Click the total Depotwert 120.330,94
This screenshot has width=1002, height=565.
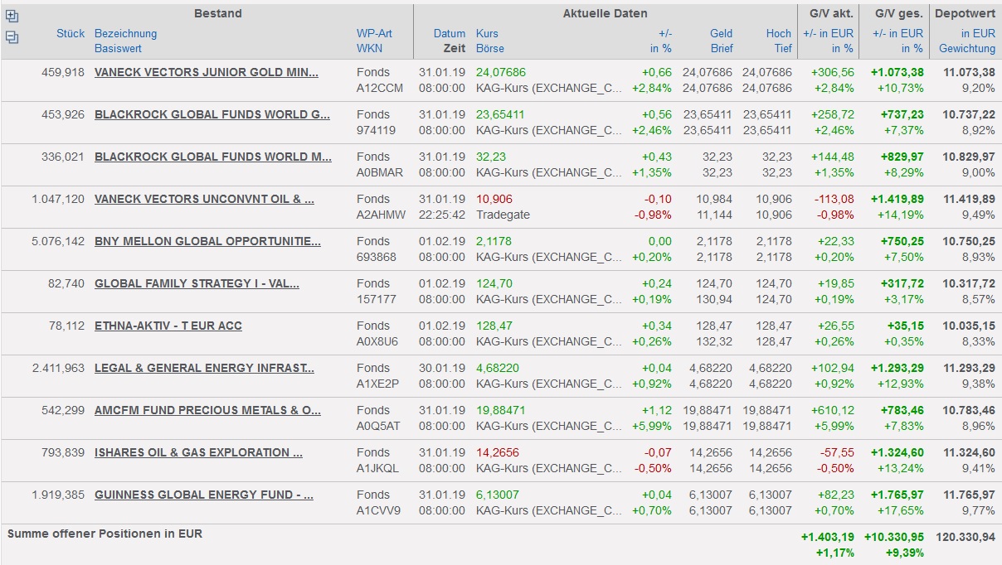click(965, 537)
